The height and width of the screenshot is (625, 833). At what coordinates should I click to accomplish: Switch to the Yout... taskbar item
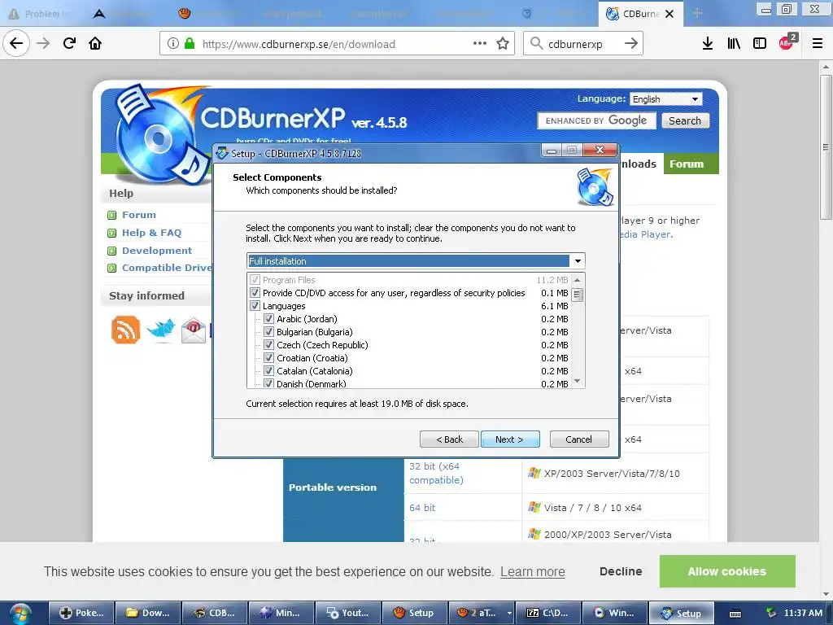pos(348,613)
